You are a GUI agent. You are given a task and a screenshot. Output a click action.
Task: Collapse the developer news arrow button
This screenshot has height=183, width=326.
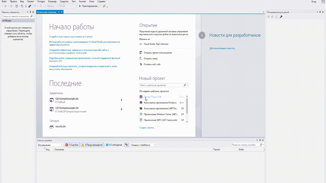pyautogui.click(x=202, y=35)
